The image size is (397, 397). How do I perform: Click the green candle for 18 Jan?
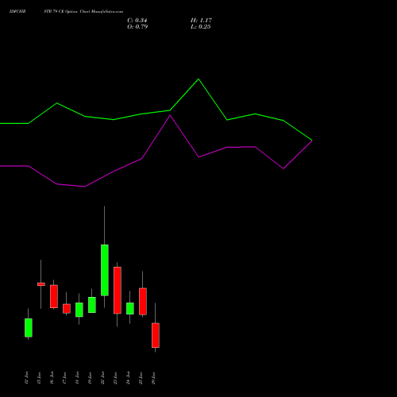point(79,310)
